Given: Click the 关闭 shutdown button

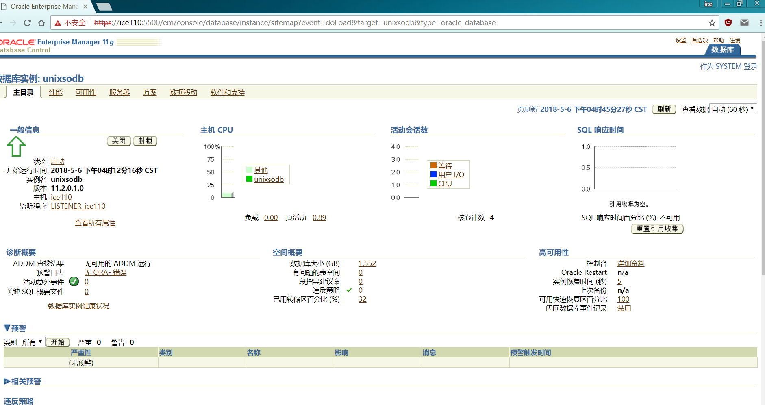Looking at the screenshot, I should click(119, 141).
